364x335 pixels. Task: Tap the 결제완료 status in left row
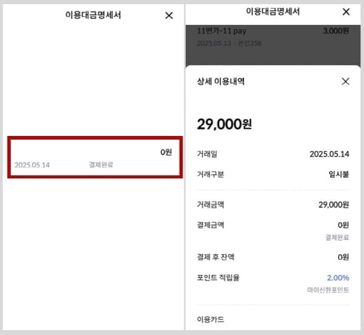pyautogui.click(x=101, y=164)
